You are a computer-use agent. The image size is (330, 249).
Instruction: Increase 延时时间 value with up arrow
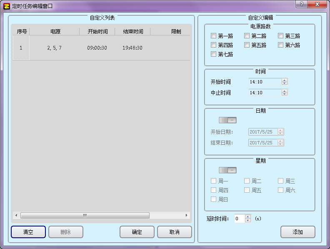pos(248,216)
